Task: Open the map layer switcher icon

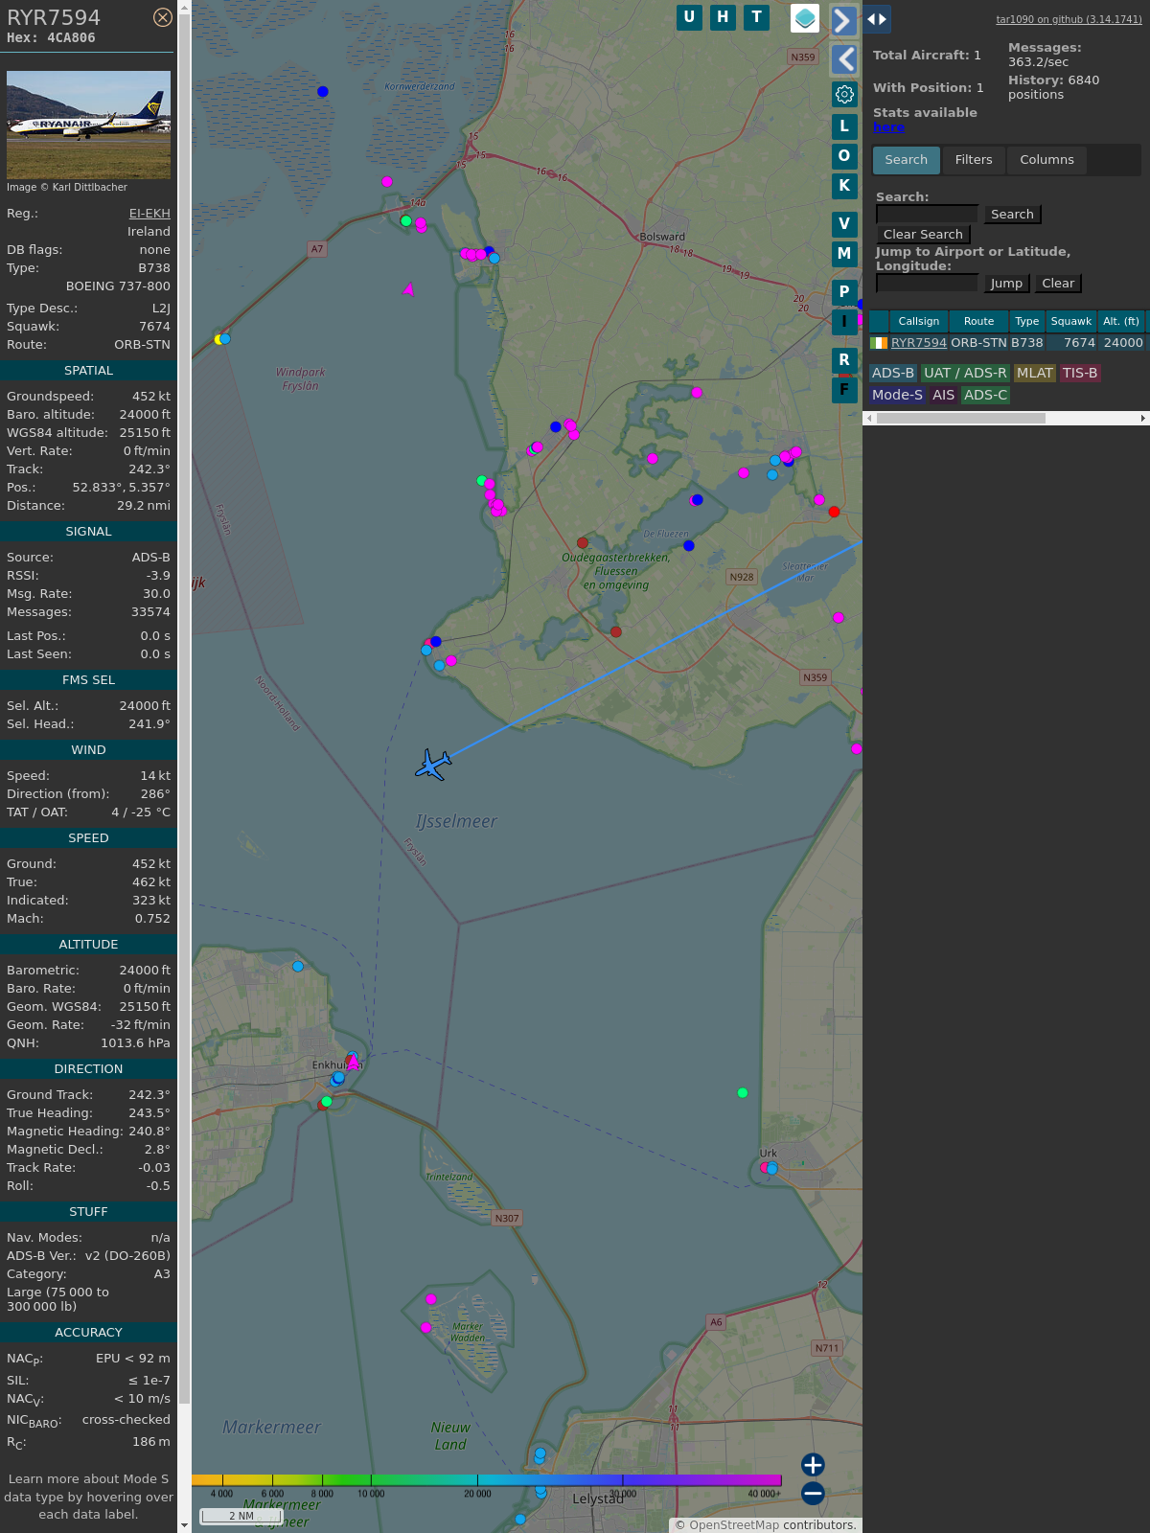Action: click(x=805, y=18)
